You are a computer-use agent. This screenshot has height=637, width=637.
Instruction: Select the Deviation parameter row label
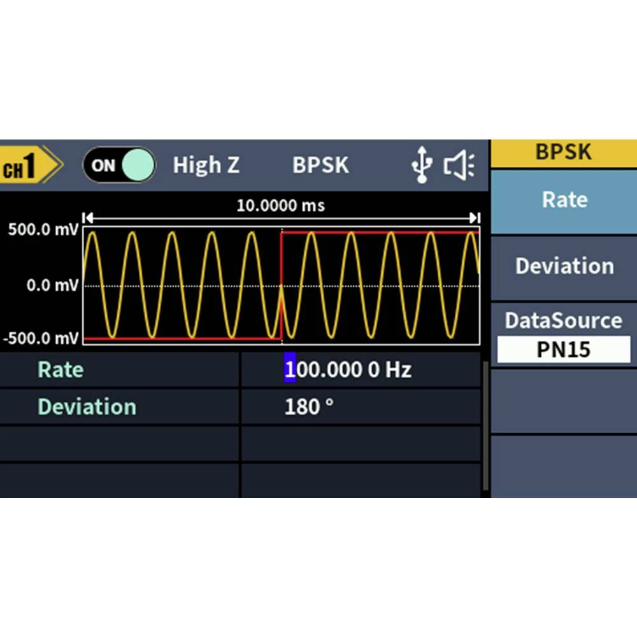click(87, 407)
